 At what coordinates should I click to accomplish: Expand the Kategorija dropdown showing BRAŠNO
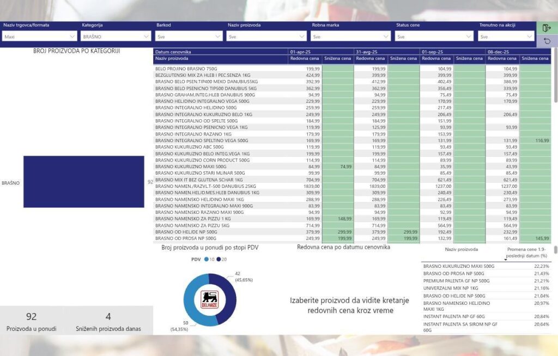116,36
